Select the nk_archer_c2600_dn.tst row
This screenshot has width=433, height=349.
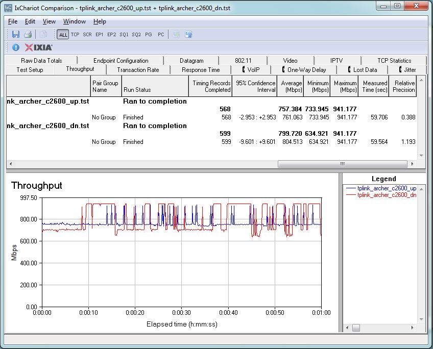[211, 126]
